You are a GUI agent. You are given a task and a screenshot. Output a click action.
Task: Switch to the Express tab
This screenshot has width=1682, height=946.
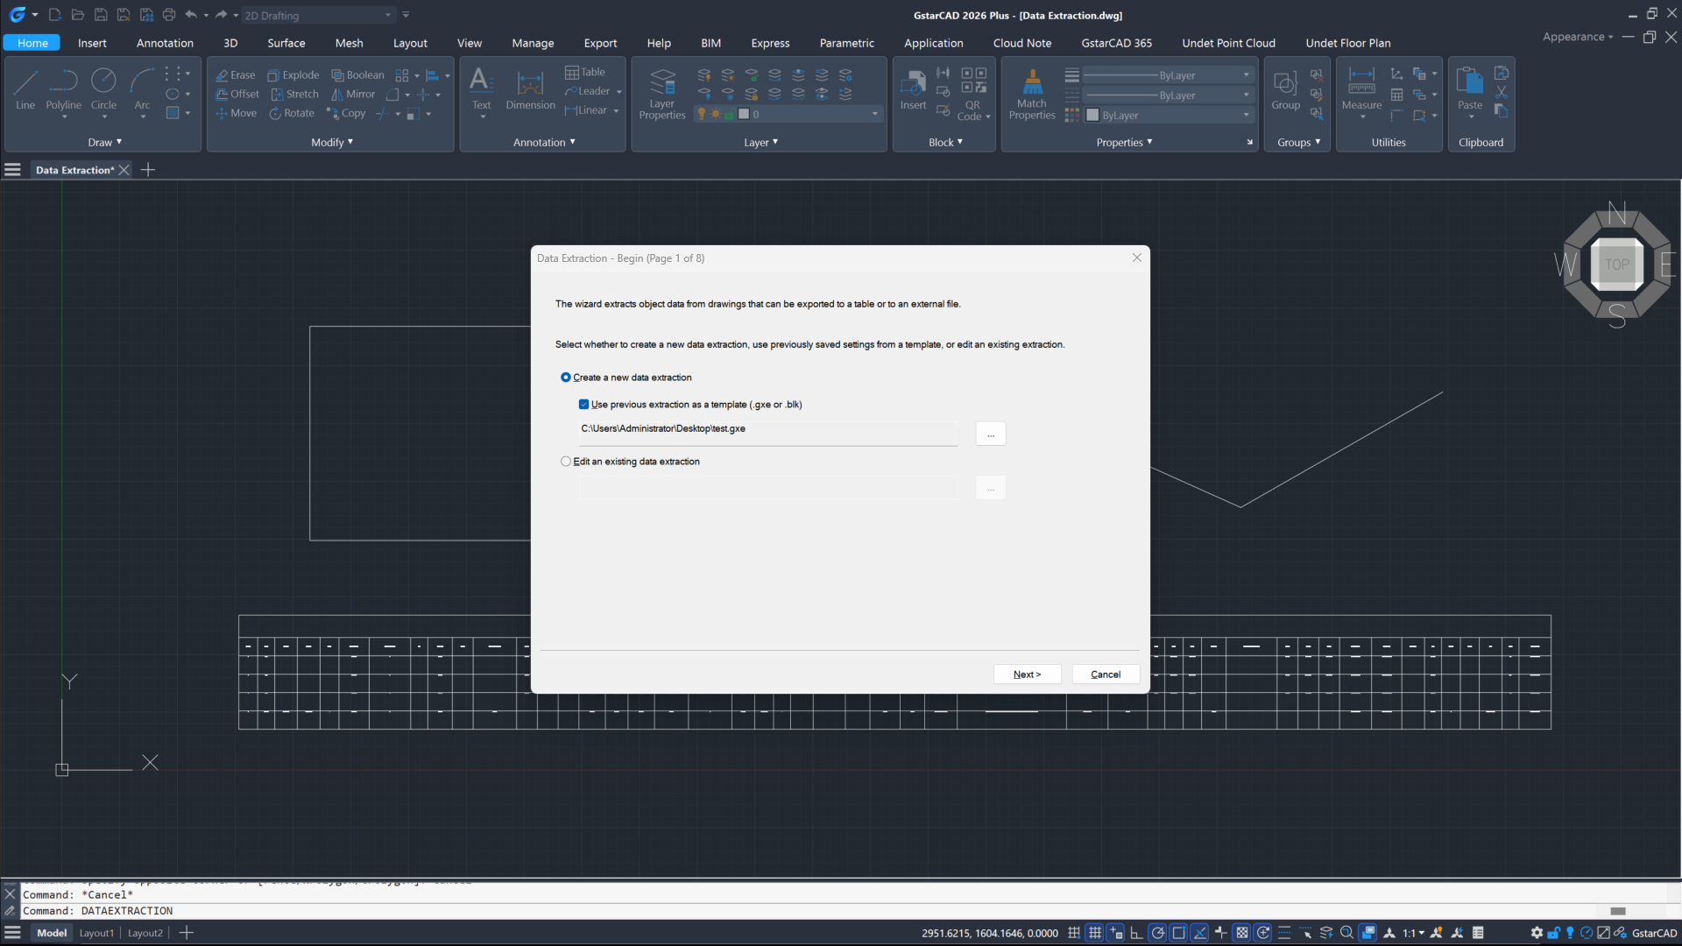770,43
